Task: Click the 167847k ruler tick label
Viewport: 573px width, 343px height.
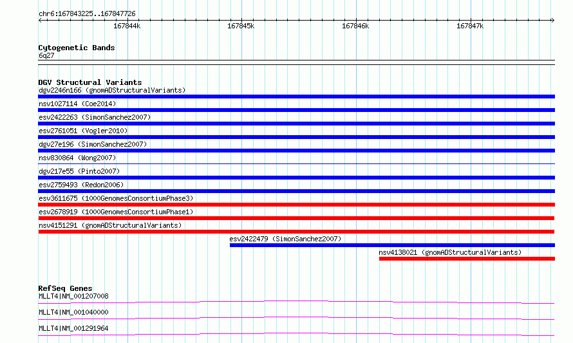Action: tap(470, 26)
